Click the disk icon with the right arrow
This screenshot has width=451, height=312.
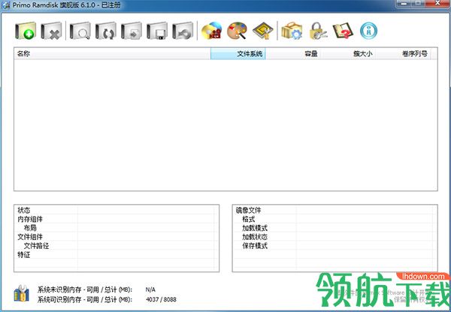tap(131, 31)
